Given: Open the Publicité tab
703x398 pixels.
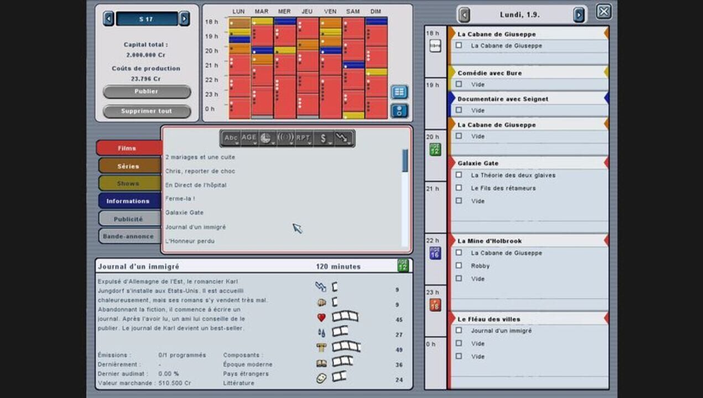Looking at the screenshot, I should (x=128, y=218).
